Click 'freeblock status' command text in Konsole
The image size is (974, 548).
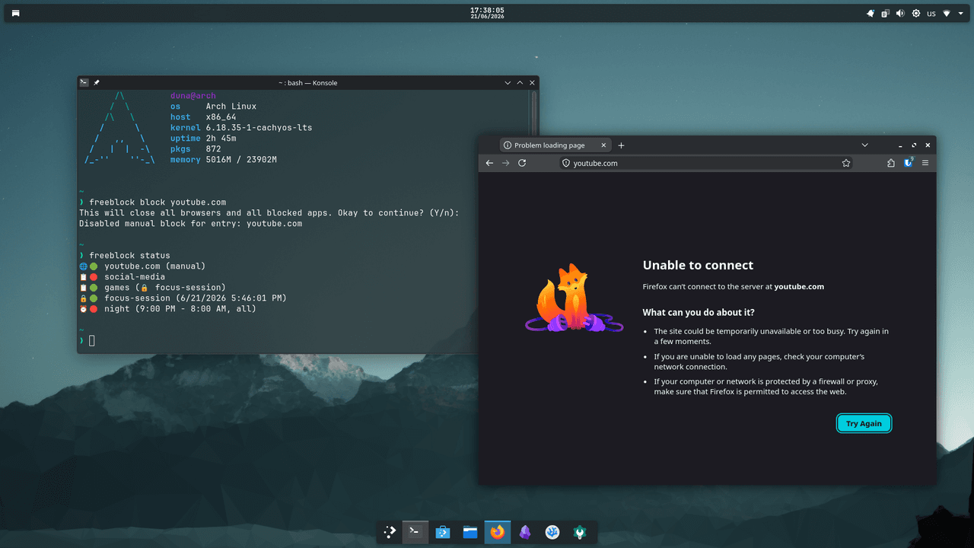click(x=129, y=256)
